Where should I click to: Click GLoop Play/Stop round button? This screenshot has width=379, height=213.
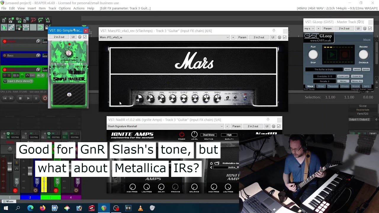click(313, 54)
